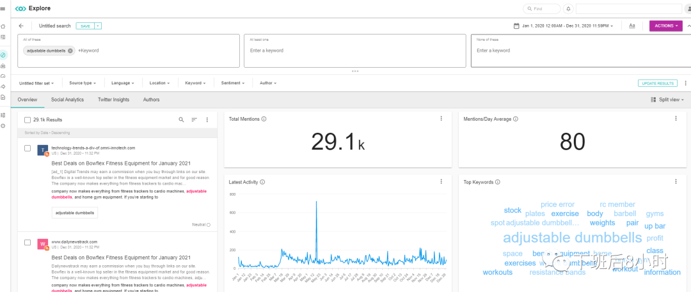Select the dailynewstrack.com result checkbox
This screenshot has width=691, height=292.
[x=27, y=242]
